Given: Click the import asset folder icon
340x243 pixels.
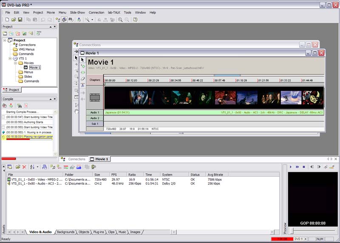Looking at the screenshot, I should pos(18,167).
